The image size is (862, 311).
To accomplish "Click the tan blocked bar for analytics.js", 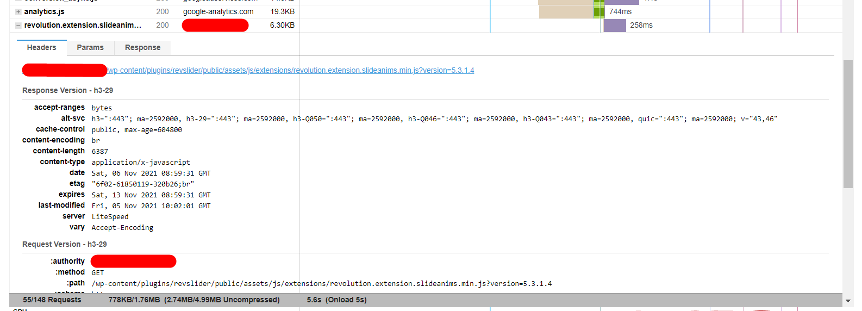I will pos(566,11).
